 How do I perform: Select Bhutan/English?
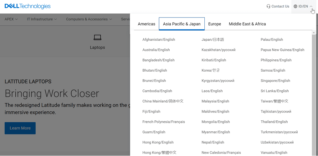click(155, 71)
